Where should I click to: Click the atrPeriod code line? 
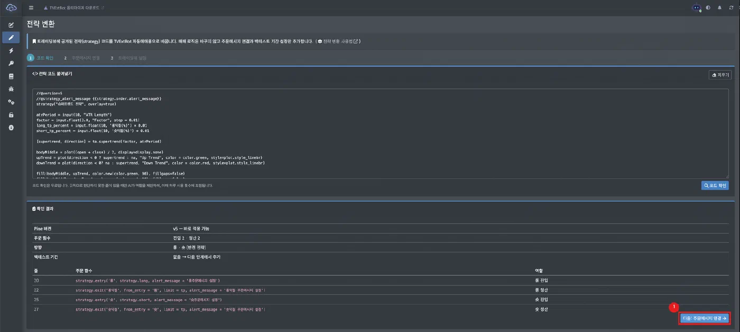[74, 114]
